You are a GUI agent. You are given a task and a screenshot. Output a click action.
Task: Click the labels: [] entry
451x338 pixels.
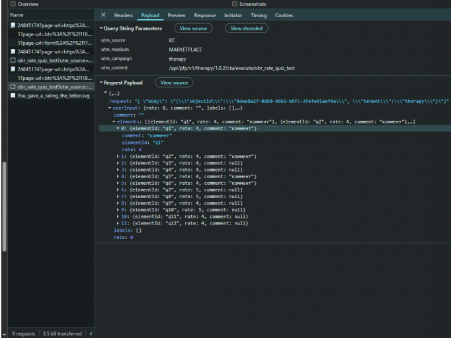click(x=128, y=230)
